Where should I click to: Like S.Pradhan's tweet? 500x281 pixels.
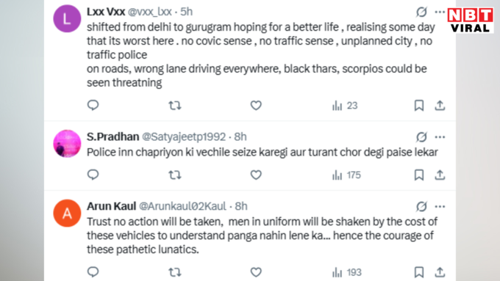pos(256,175)
